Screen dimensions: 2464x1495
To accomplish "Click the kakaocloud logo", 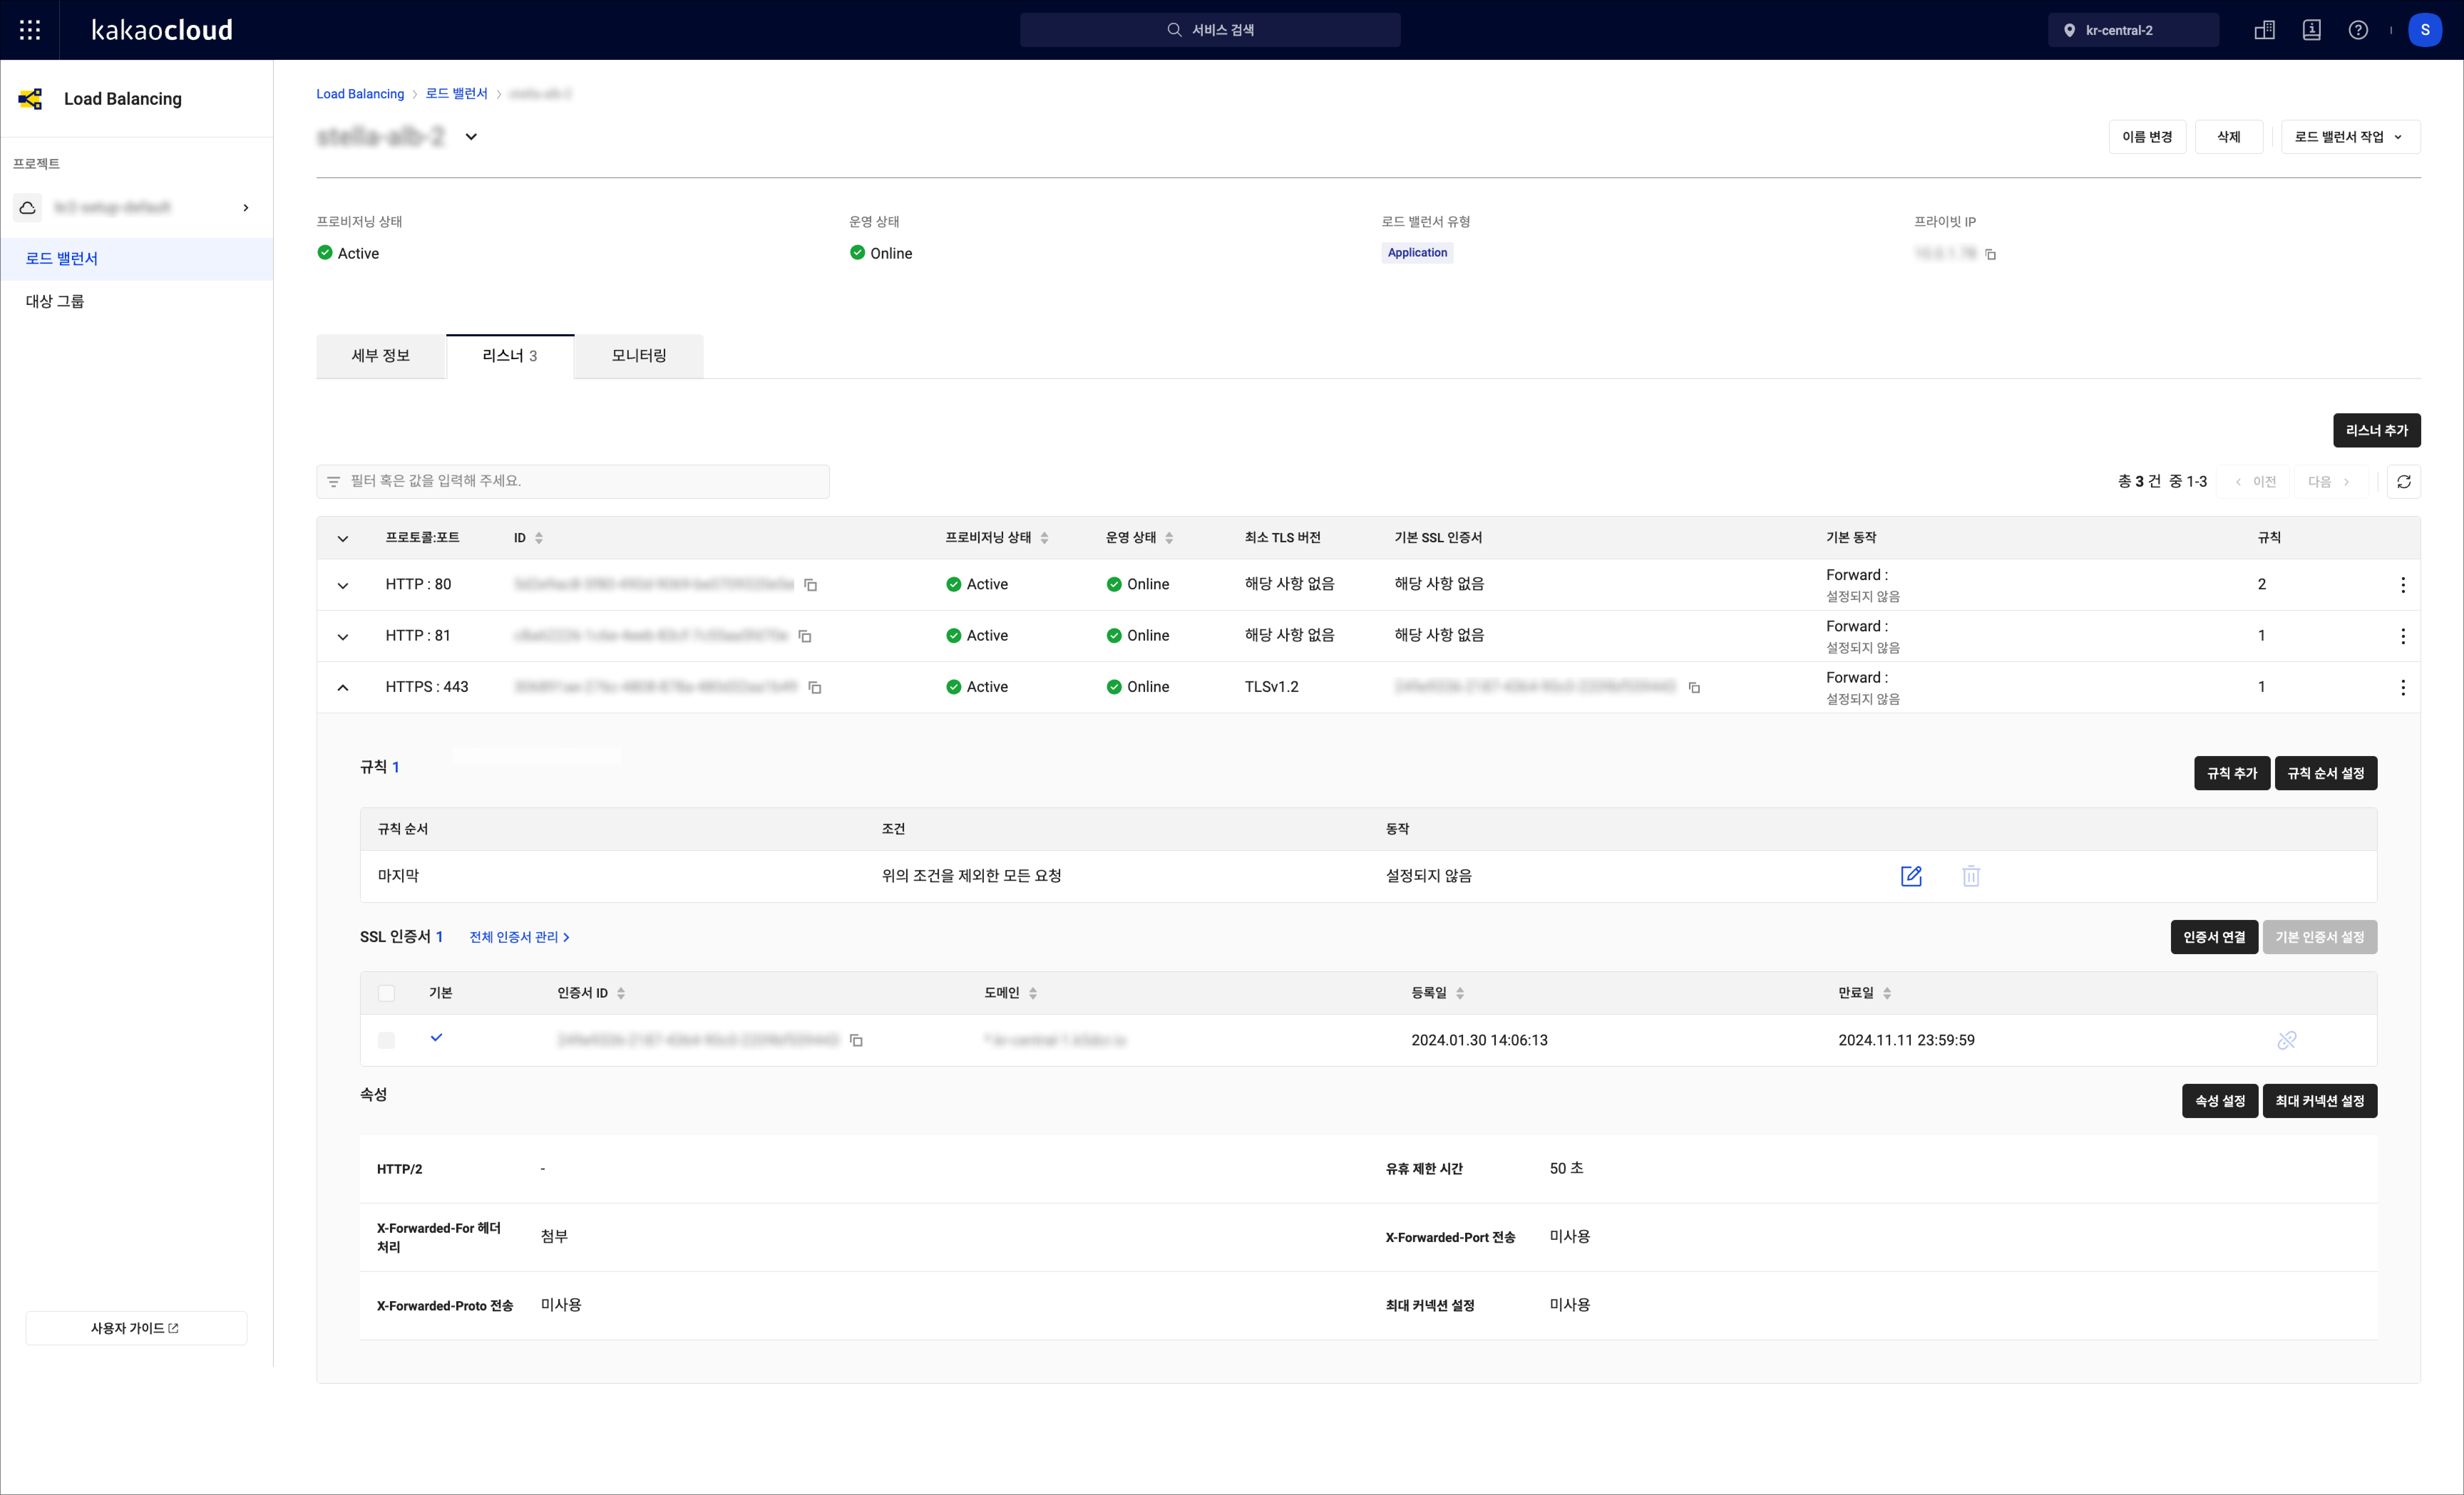I will click(162, 30).
